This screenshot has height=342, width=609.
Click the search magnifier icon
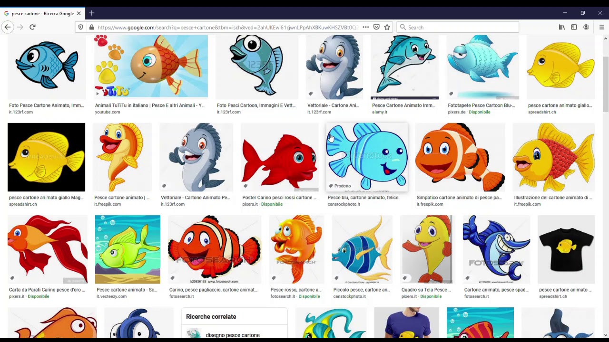tap(403, 27)
